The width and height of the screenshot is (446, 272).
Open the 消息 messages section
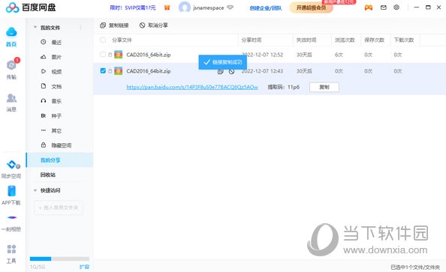[x=11, y=103]
